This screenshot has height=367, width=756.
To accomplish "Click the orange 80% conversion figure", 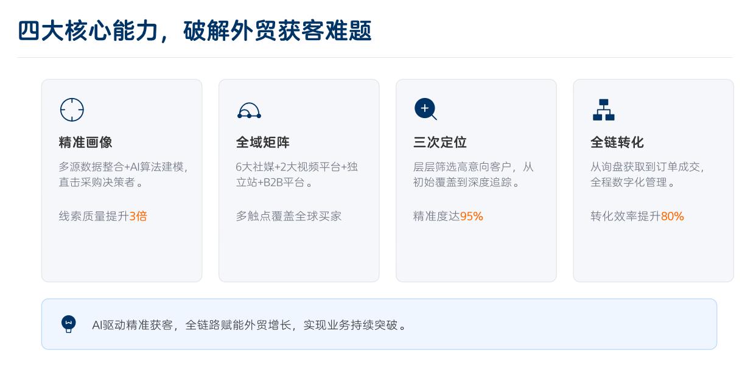I will point(673,216).
